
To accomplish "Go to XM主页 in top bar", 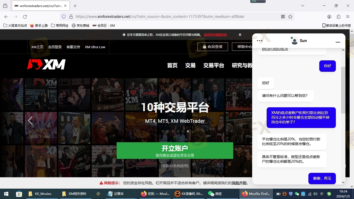I will pyautogui.click(x=37, y=47).
